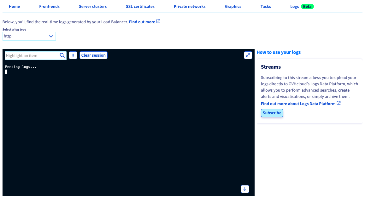
Task: Jump to bottom of logs with down arrow
Action: [245, 189]
